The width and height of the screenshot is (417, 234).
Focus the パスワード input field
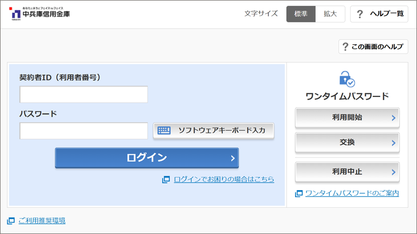(84, 131)
